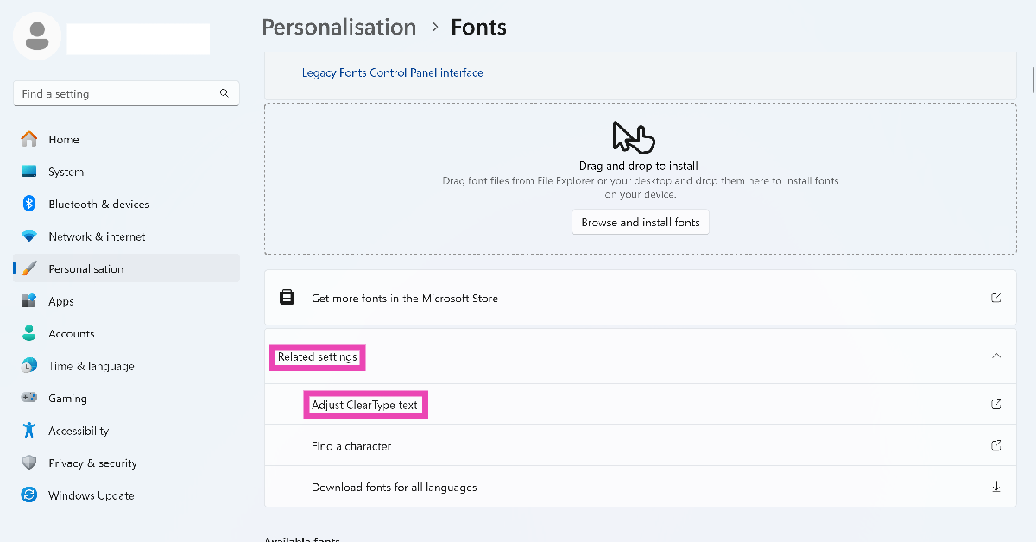
Task: Click the search magnifier icon
Action: pyautogui.click(x=224, y=93)
